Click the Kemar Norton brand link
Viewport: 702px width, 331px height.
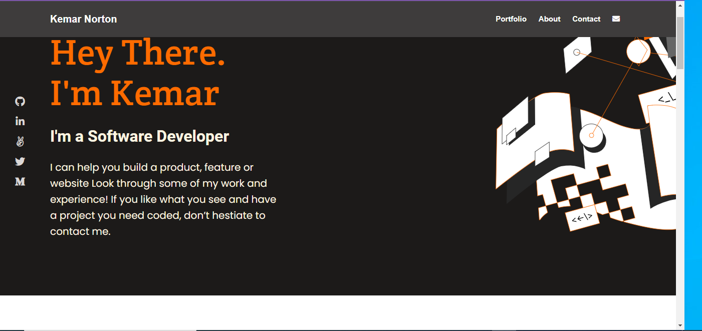(83, 19)
